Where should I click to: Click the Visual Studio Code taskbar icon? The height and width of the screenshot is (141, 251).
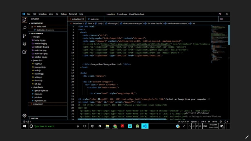point(145,126)
